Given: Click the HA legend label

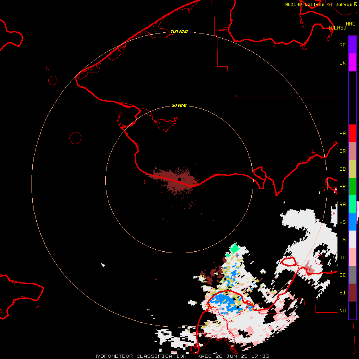Looking at the screenshot, I should (342, 134).
